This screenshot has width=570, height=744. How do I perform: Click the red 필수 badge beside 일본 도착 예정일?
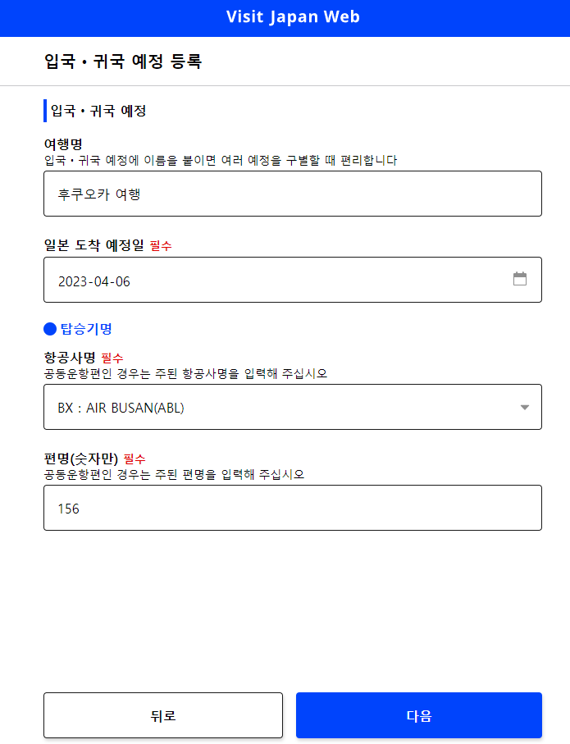pos(159,244)
